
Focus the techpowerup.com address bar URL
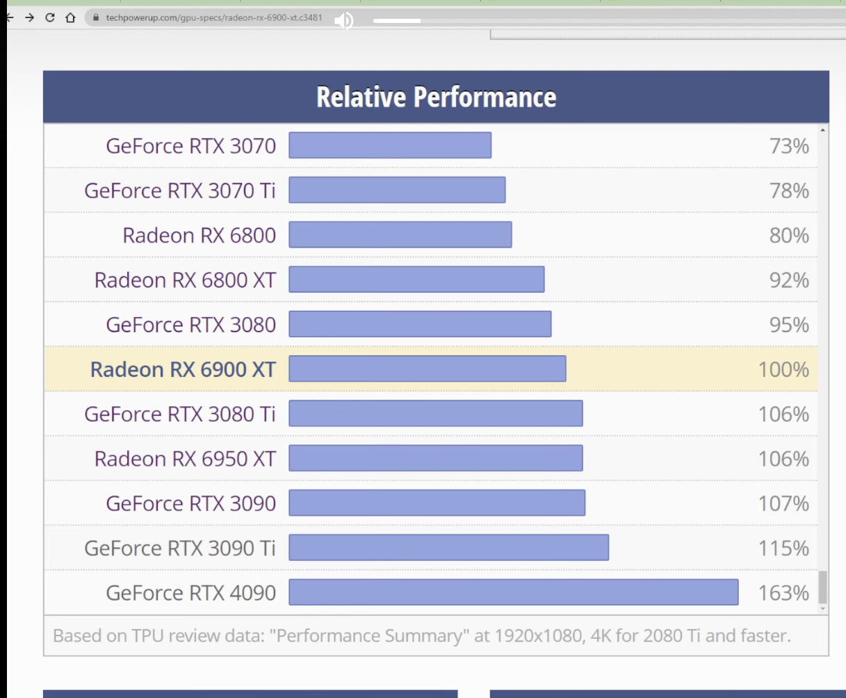click(214, 18)
